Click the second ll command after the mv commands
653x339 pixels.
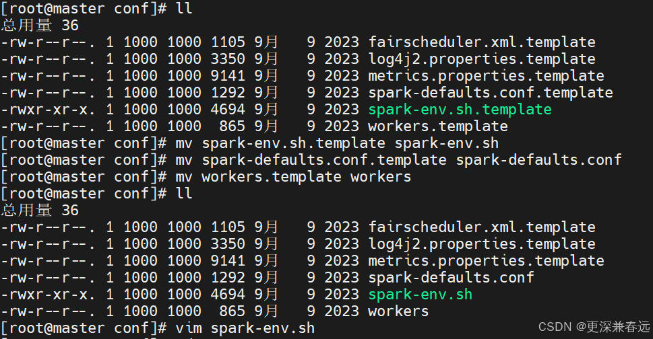[184, 194]
